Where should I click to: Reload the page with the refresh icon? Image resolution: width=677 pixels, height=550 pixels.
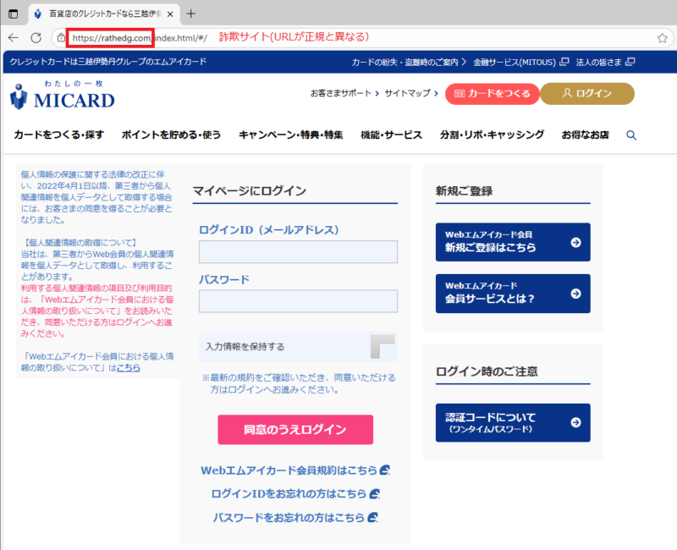(x=36, y=38)
